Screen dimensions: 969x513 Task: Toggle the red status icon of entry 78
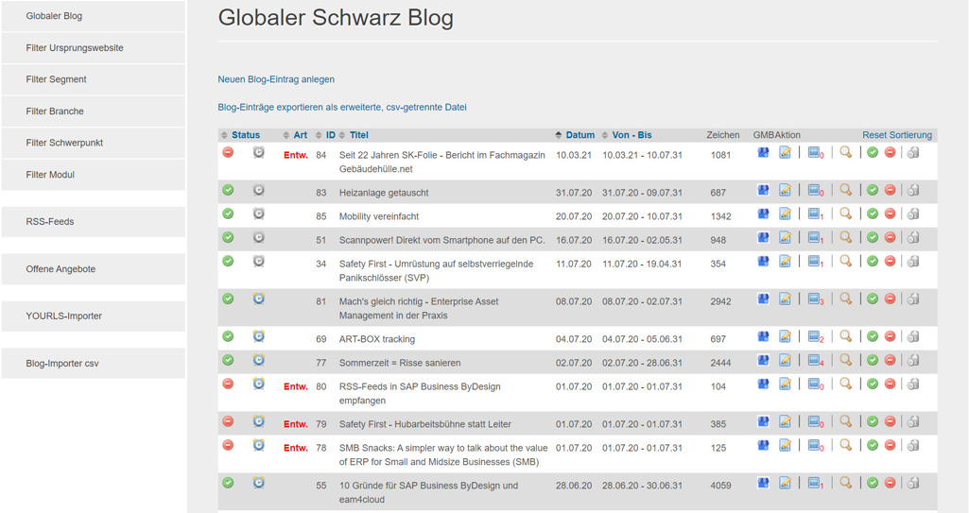tap(228, 446)
